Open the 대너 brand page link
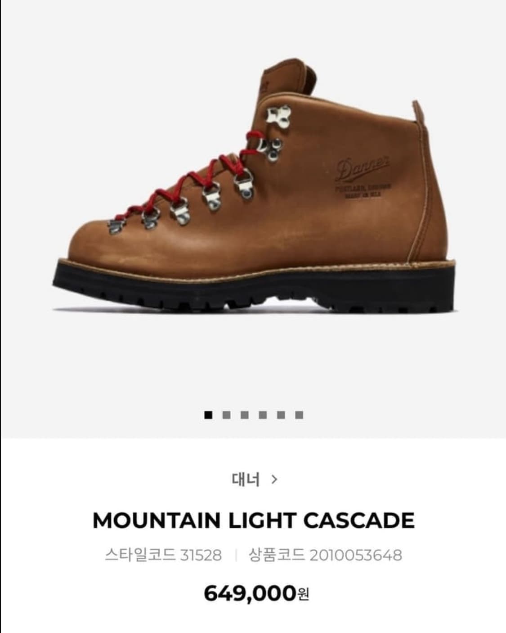Screen dimensions: 506x633 tap(246, 479)
